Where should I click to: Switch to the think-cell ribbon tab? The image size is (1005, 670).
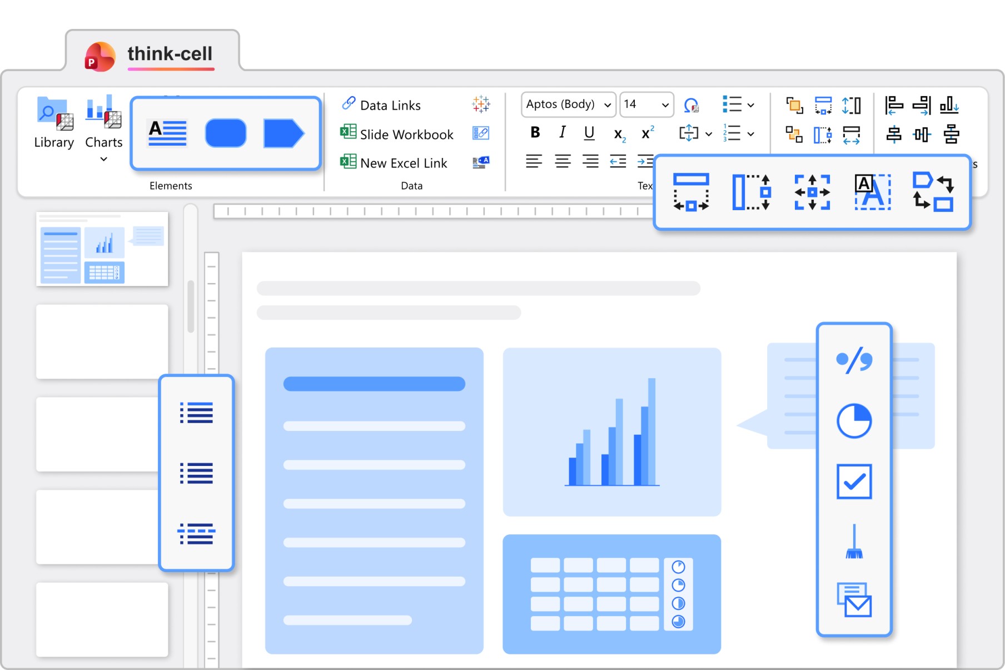pos(152,54)
